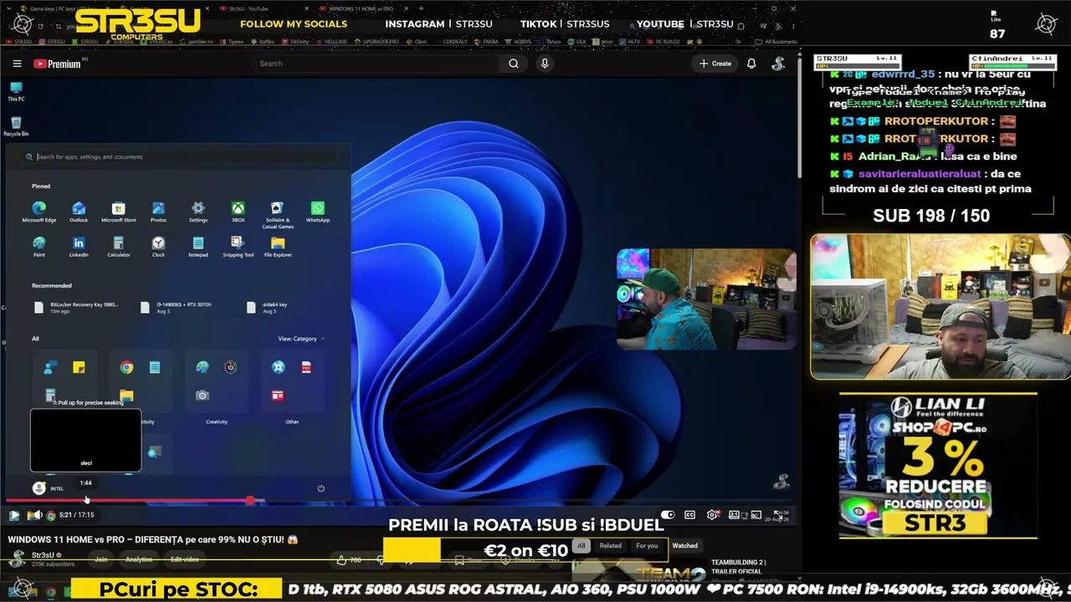The image size is (1071, 602).
Task: Open Settings from the pinned apps
Action: pyautogui.click(x=198, y=212)
